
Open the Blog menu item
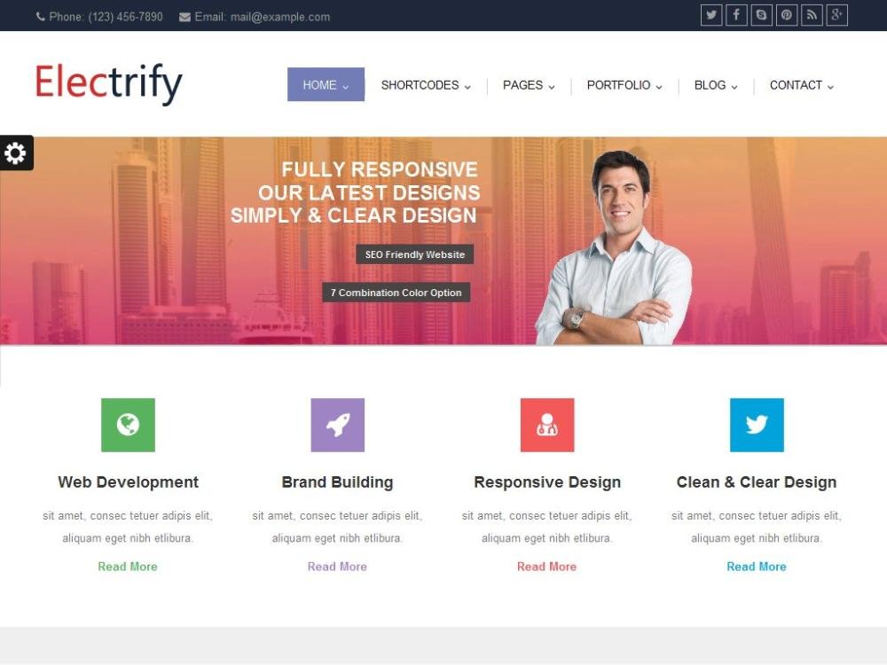coord(716,85)
